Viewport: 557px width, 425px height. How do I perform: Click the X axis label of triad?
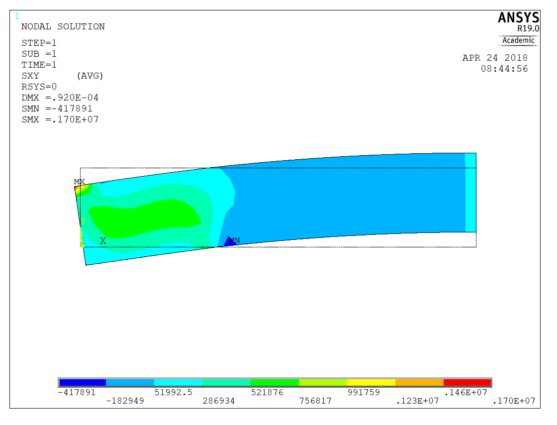point(103,241)
